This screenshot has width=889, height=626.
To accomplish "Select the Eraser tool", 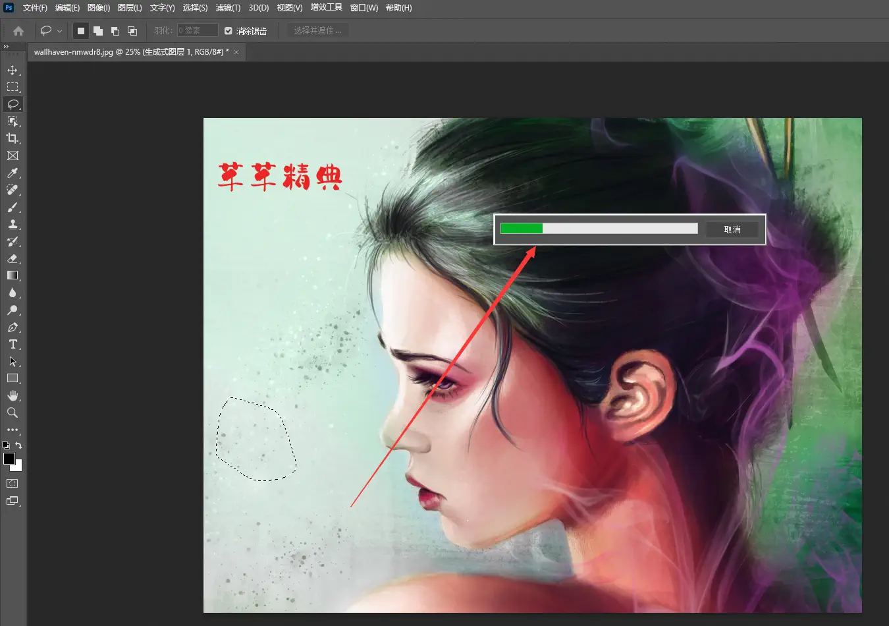I will 13,258.
